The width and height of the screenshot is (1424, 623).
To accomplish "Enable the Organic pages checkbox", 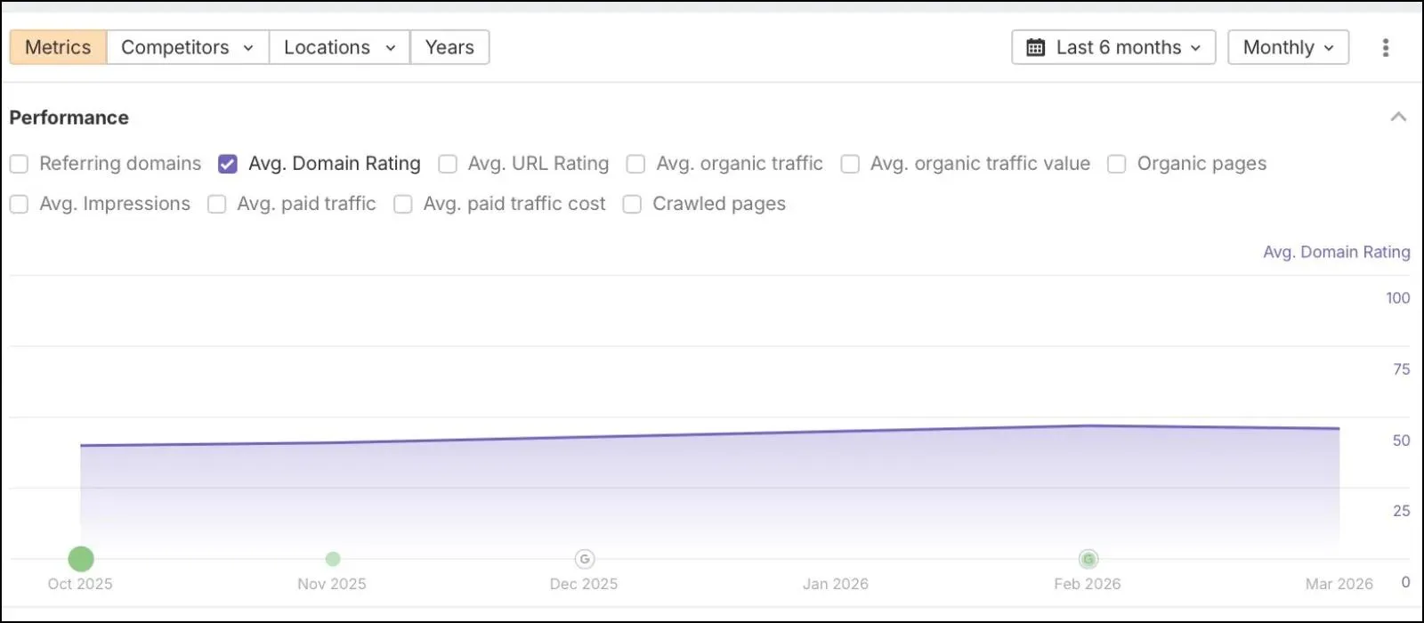I will click(1116, 164).
